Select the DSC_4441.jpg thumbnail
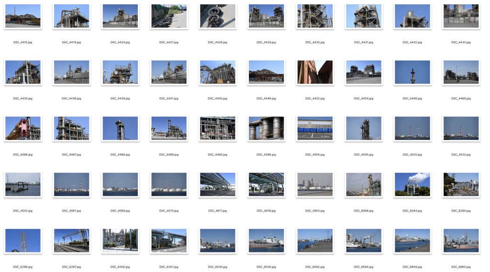The width and height of the screenshot is (490, 272). 169,72
